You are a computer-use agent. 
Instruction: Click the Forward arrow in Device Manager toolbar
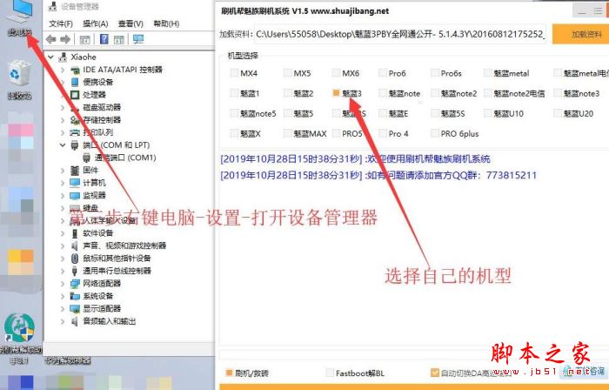pyautogui.click(x=65, y=39)
